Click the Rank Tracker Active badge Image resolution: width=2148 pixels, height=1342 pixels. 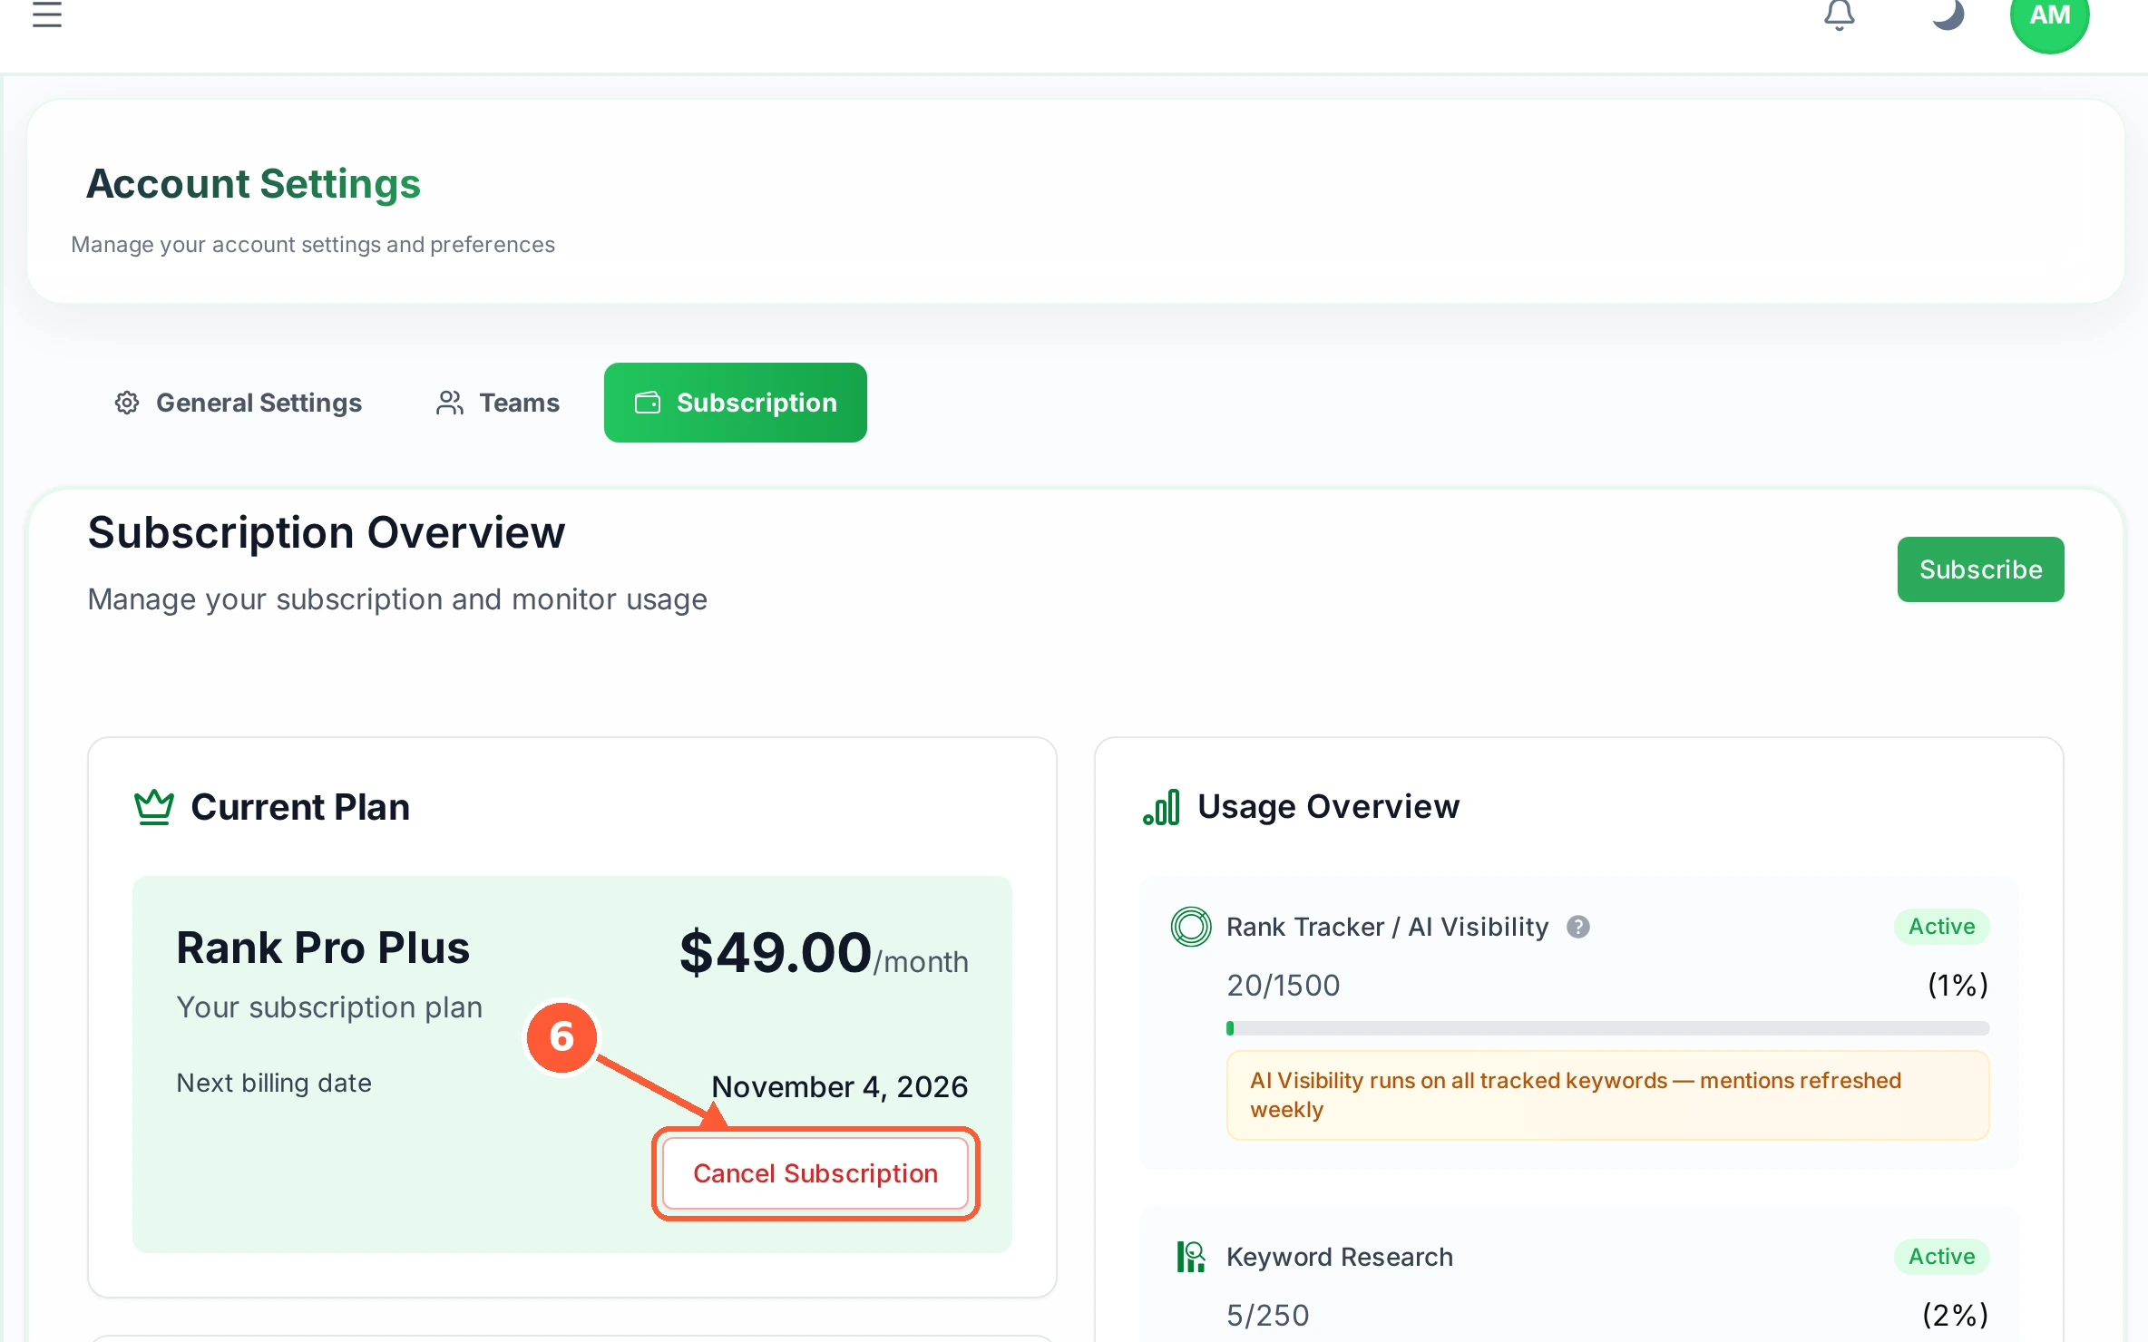click(x=1941, y=927)
